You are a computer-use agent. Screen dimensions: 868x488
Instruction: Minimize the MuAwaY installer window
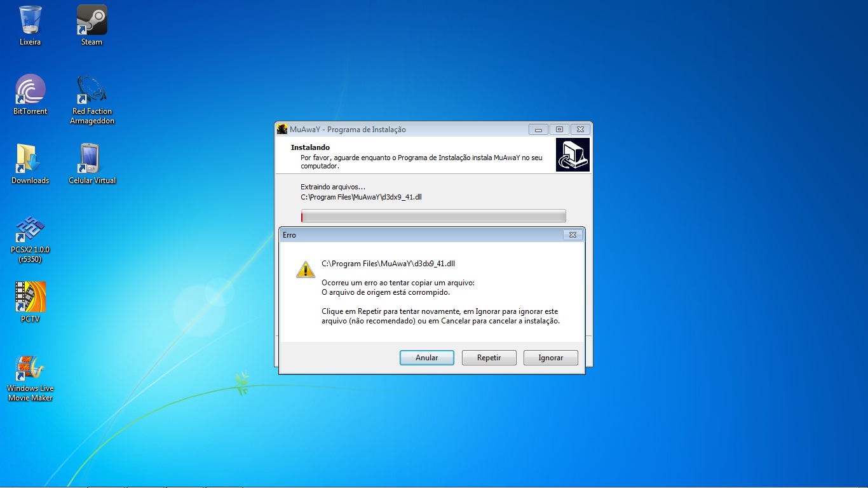[538, 130]
